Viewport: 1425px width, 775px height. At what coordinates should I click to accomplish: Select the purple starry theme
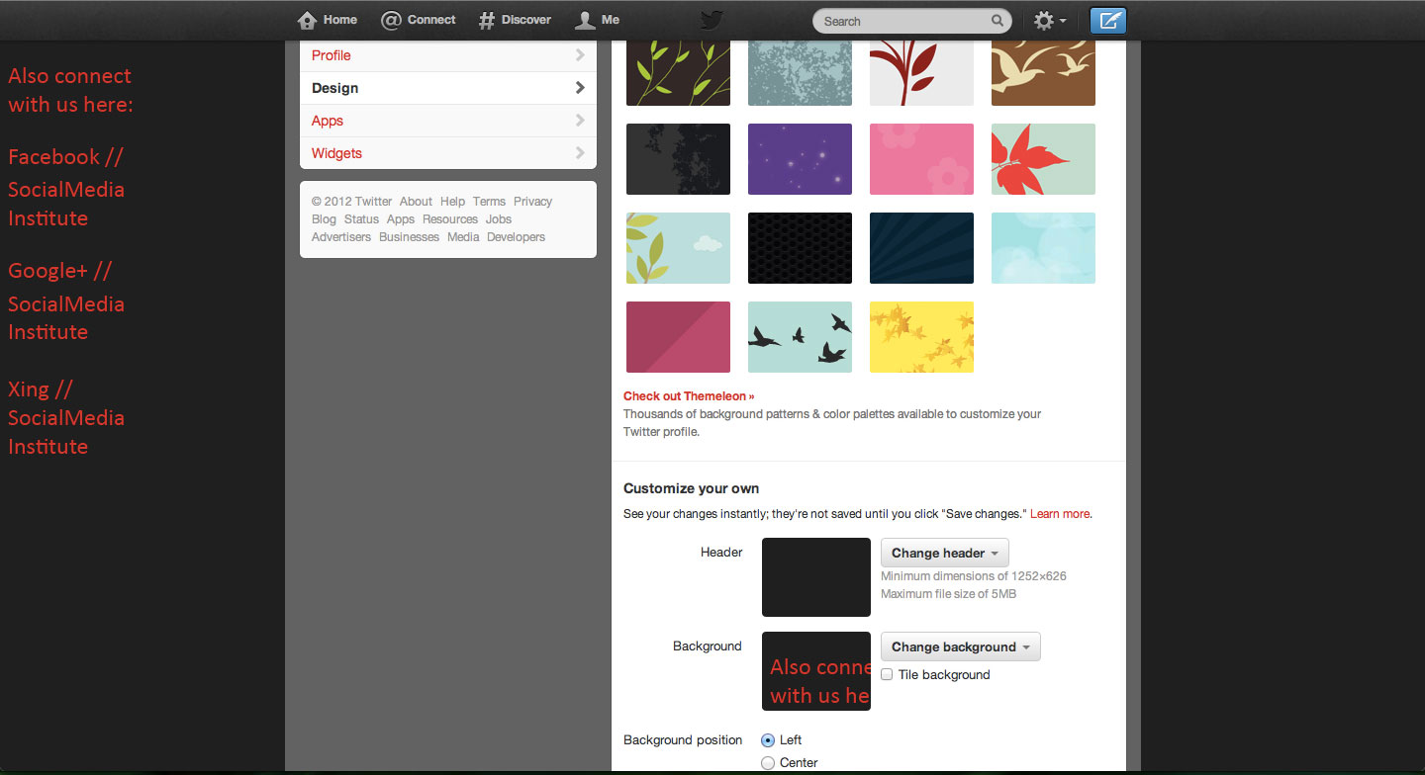(x=800, y=159)
